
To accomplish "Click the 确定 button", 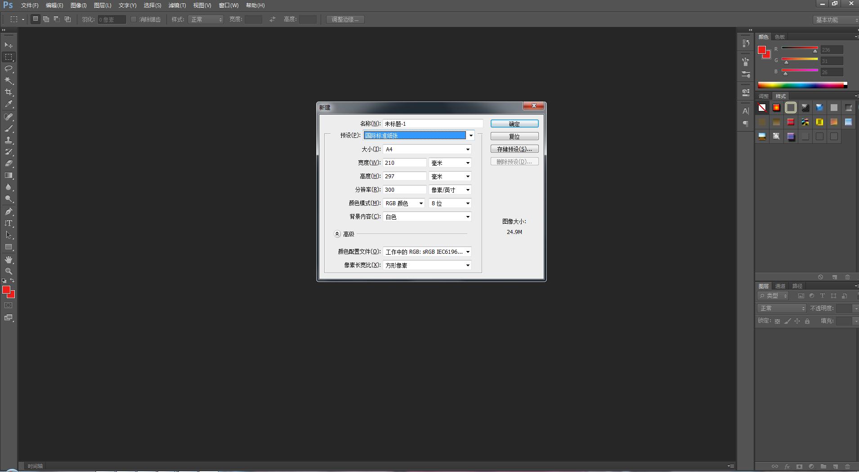I will tap(514, 124).
